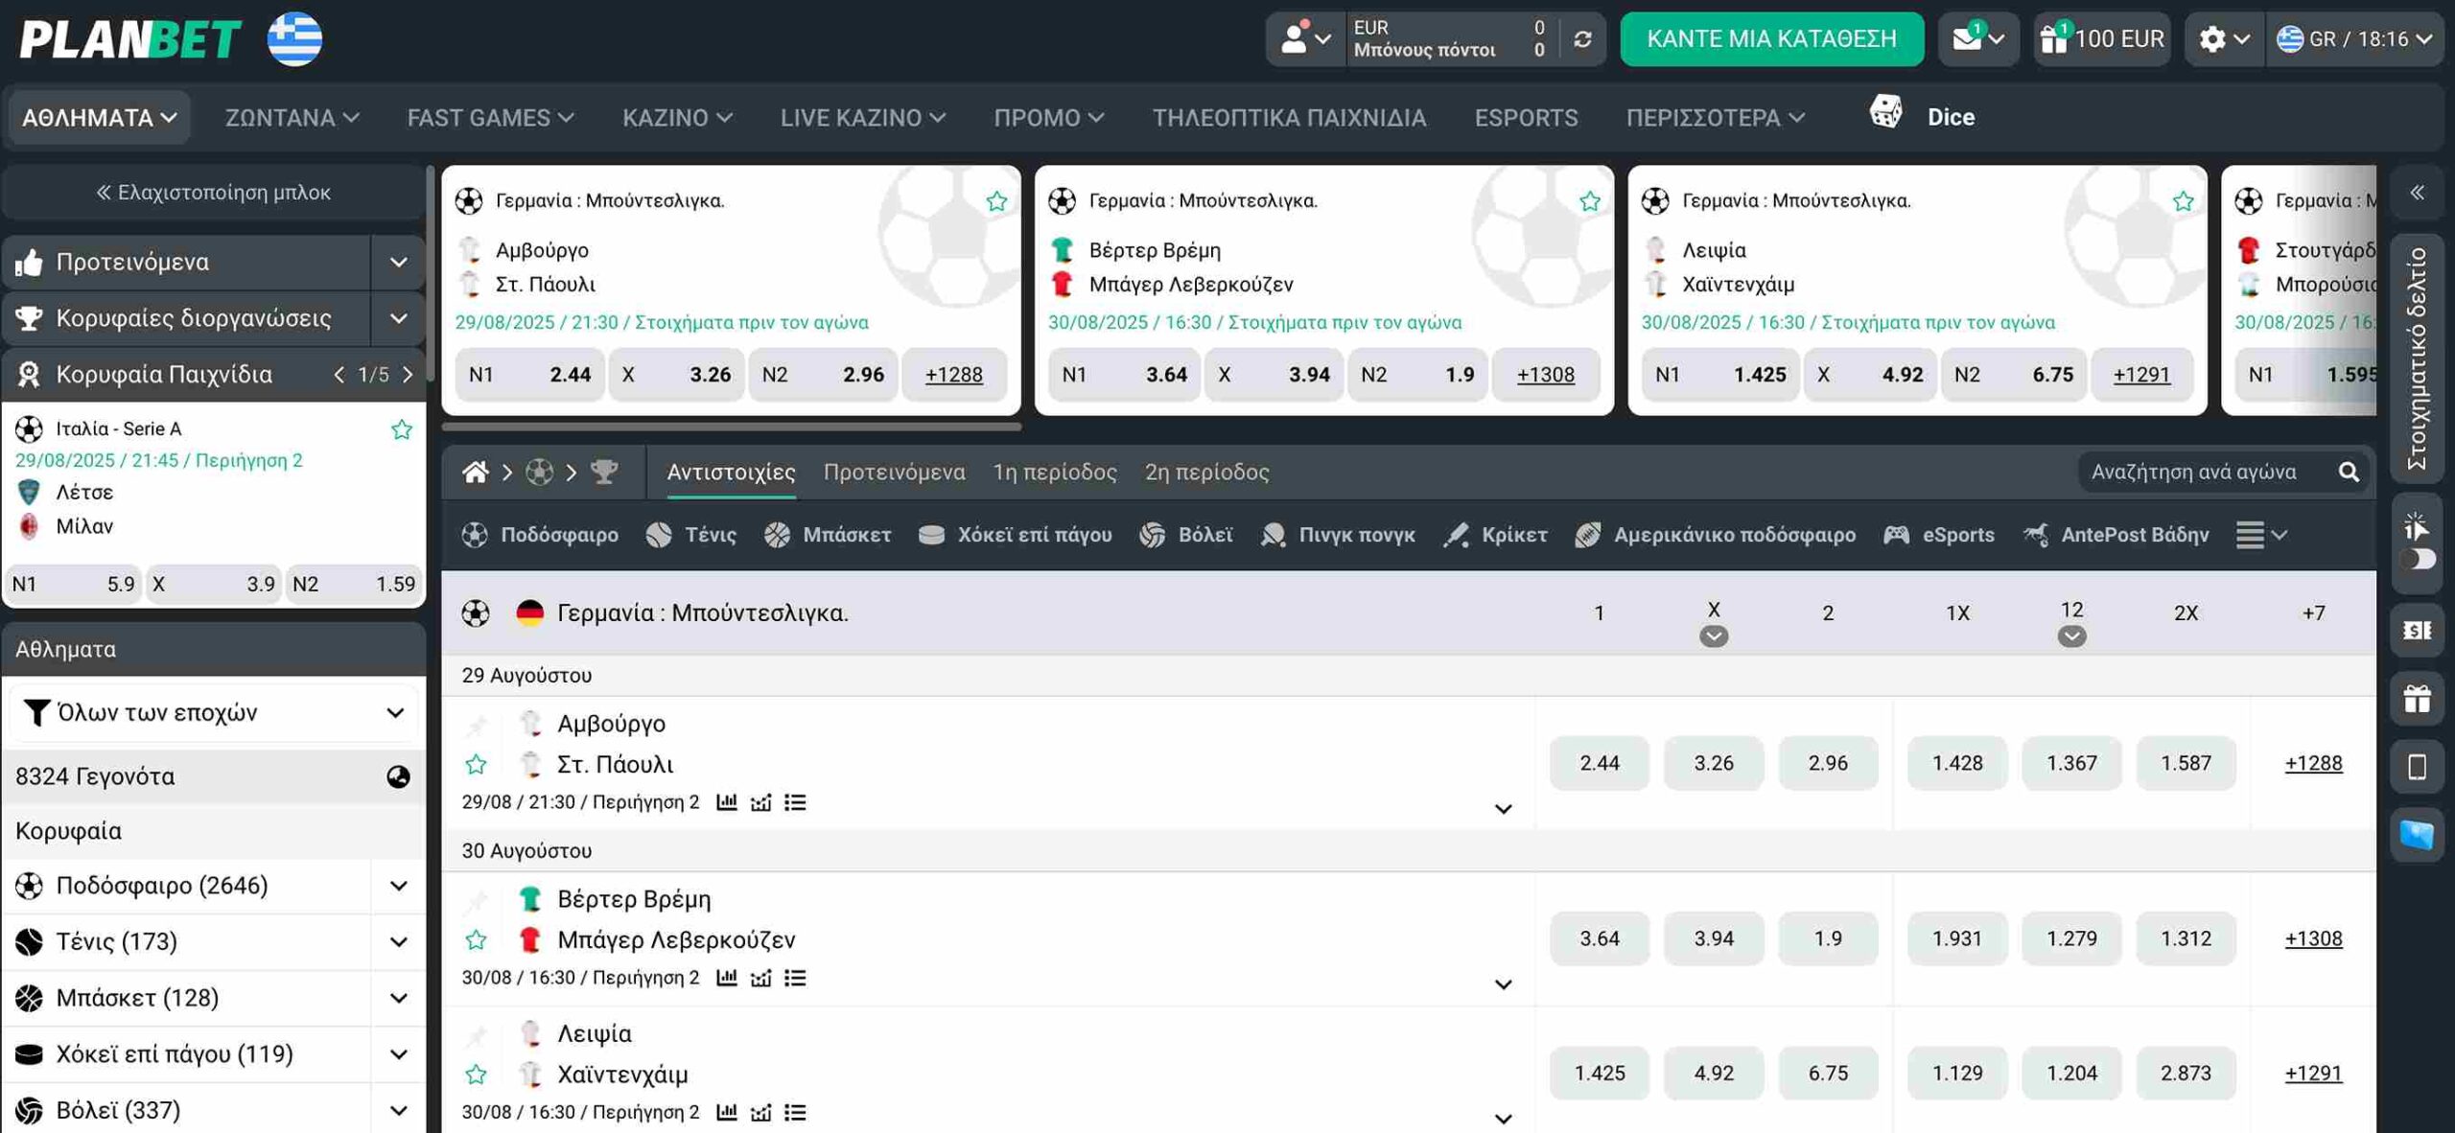Click the refresh balance icon
Screen dimensions: 2455x1133
tap(1582, 38)
